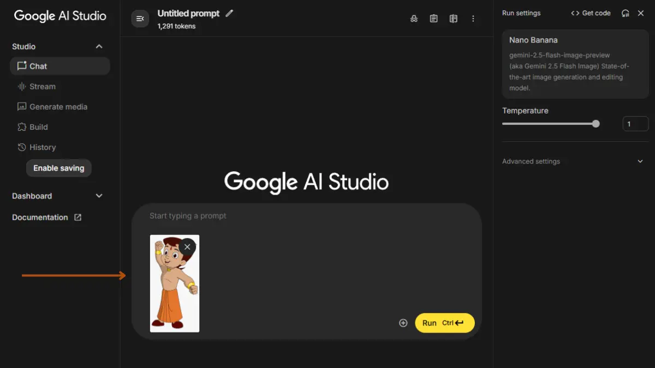Click the Chat bubble icon
The height and width of the screenshot is (368, 655).
(22, 66)
